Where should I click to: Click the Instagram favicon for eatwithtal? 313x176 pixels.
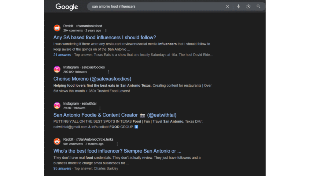[57, 106]
